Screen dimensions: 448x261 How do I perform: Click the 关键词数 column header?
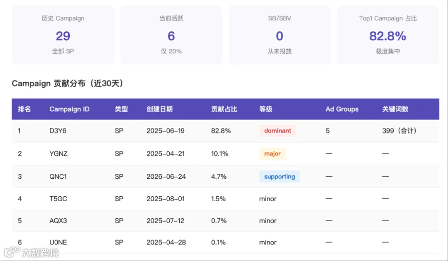pyautogui.click(x=395, y=109)
